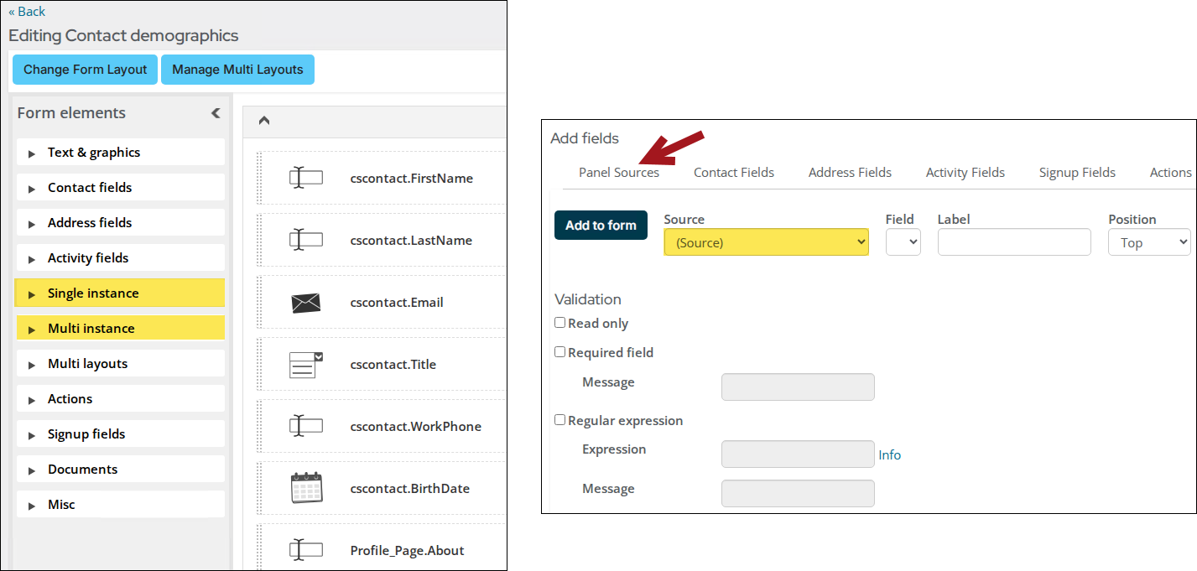Expand the Multi instance section
Image resolution: width=1197 pixels, height=571 pixels.
(x=120, y=329)
